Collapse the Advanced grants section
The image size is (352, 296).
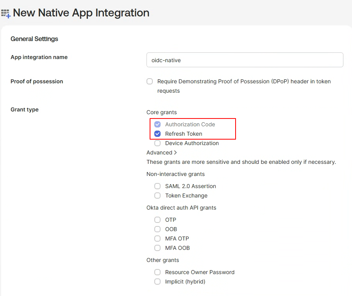162,152
